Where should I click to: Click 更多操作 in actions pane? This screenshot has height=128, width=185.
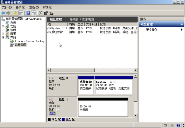point(152,30)
